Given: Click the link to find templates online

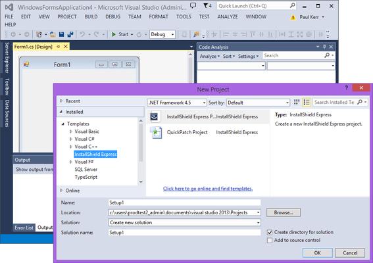Looking at the screenshot, I should (x=208, y=189).
